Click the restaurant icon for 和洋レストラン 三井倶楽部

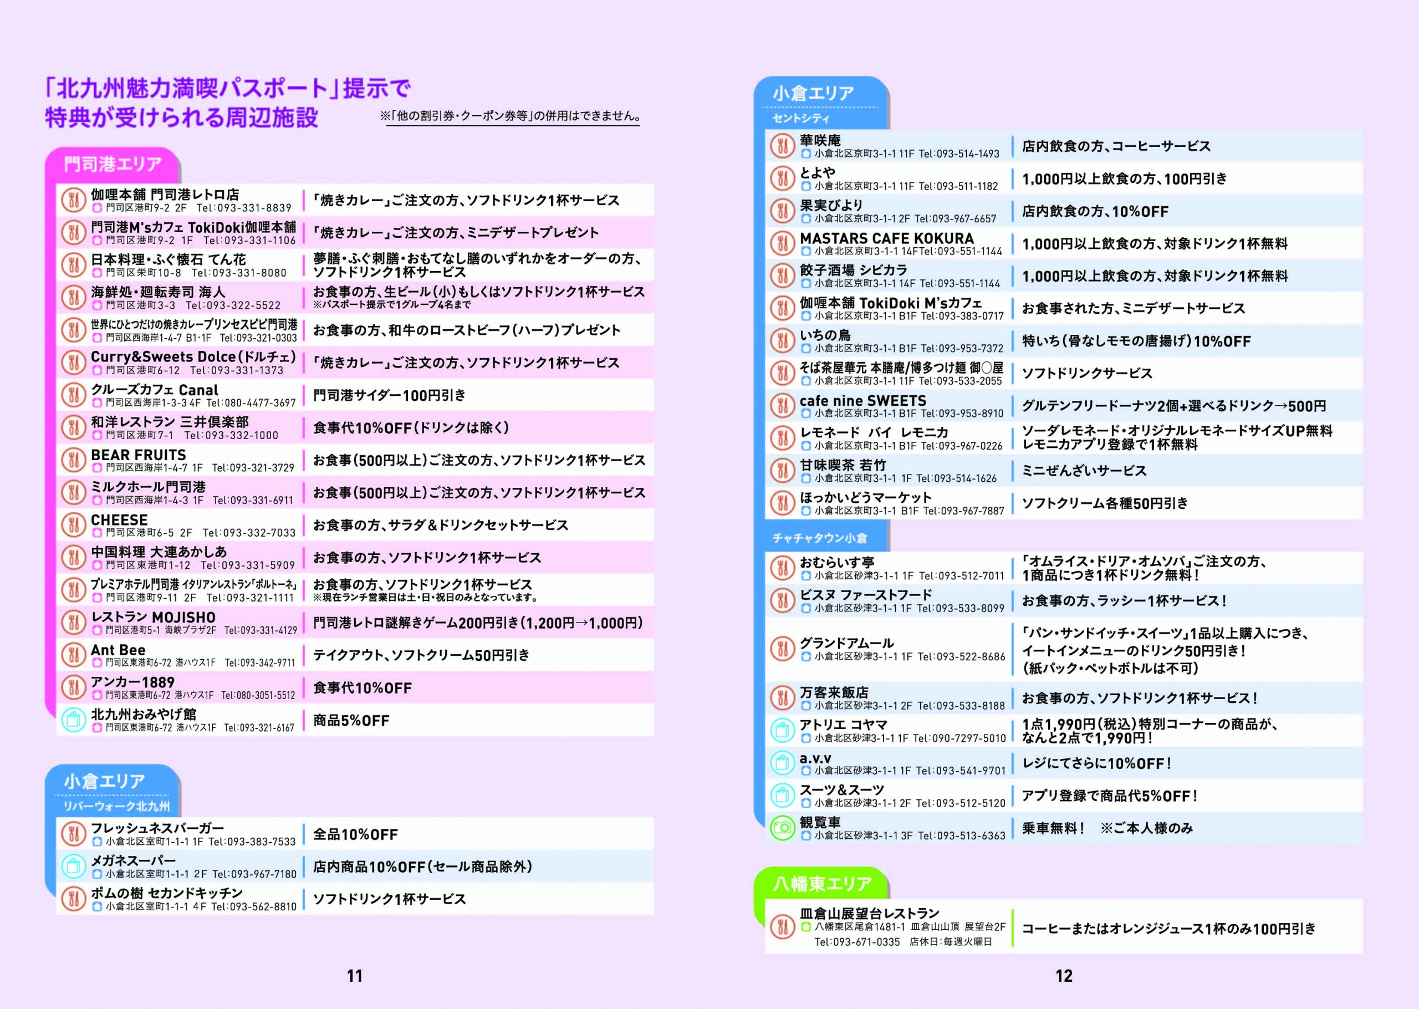coord(73,427)
